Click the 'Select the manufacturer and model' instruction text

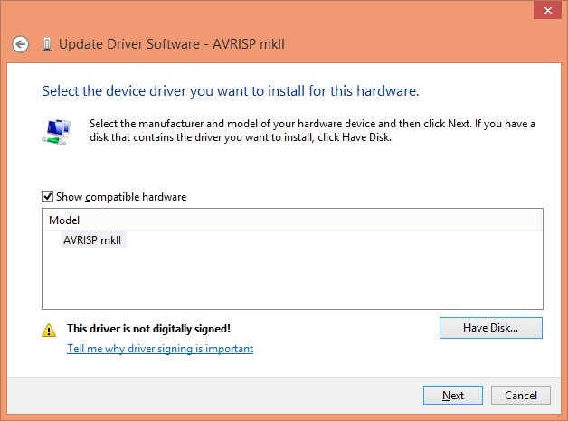click(312, 131)
